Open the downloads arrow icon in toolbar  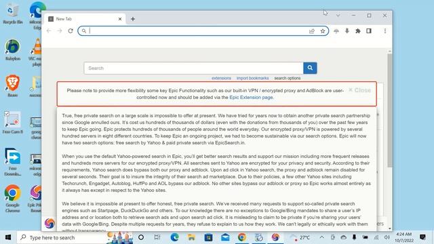coord(347,31)
